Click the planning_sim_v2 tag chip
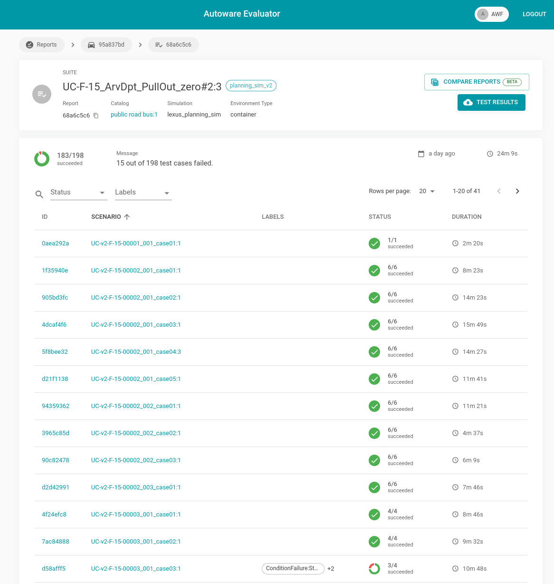Screen dimensions: 554x584 [251, 86]
